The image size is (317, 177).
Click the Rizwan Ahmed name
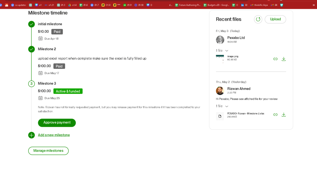coord(239,89)
